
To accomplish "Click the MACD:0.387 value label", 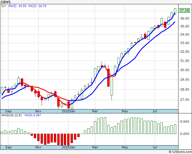I will 33,115.
